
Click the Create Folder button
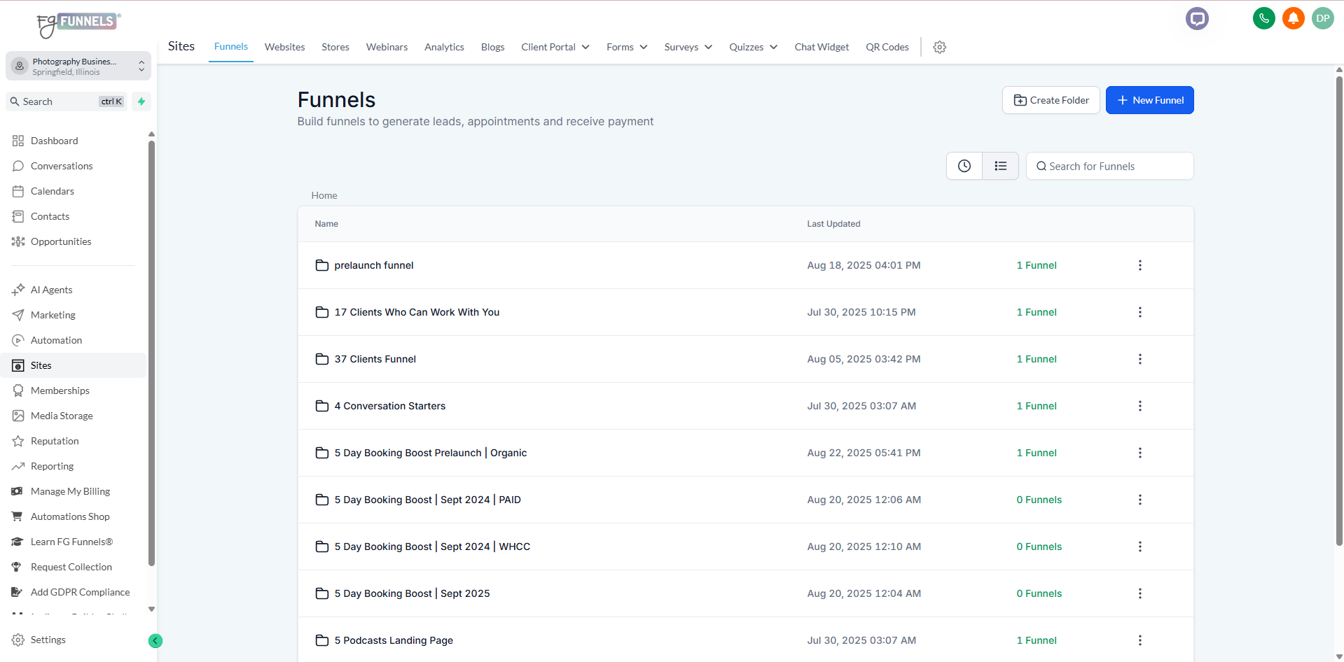[1051, 100]
